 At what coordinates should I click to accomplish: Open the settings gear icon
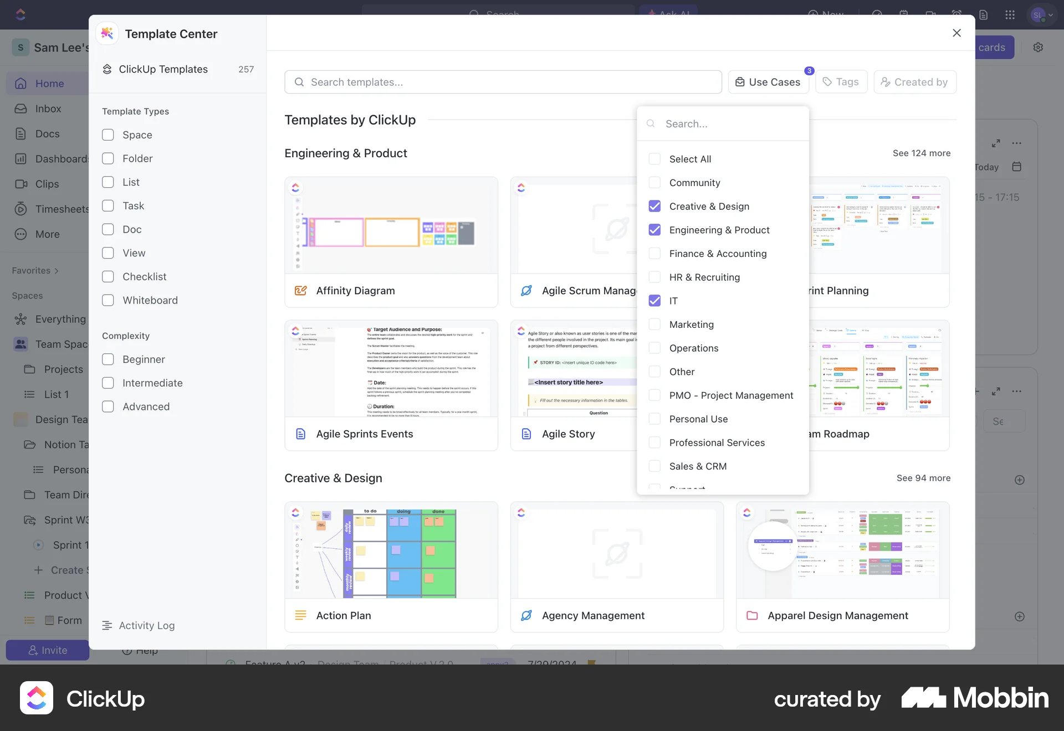click(1038, 48)
